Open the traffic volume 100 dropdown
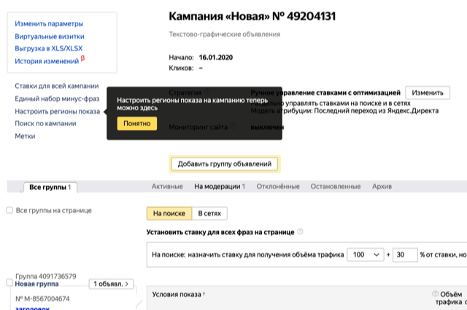This screenshot has width=467, height=310. click(x=365, y=255)
